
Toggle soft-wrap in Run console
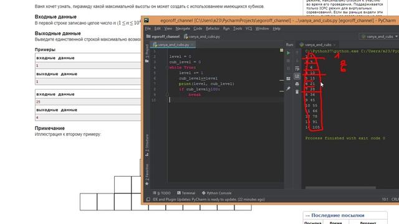pyautogui.click(x=297, y=68)
